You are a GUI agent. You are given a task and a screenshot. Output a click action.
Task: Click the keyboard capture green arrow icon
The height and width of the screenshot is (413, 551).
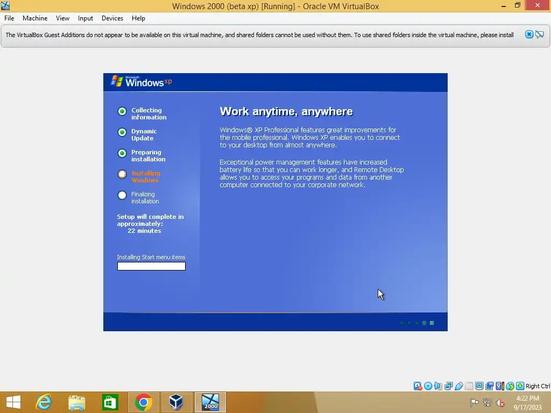520,386
